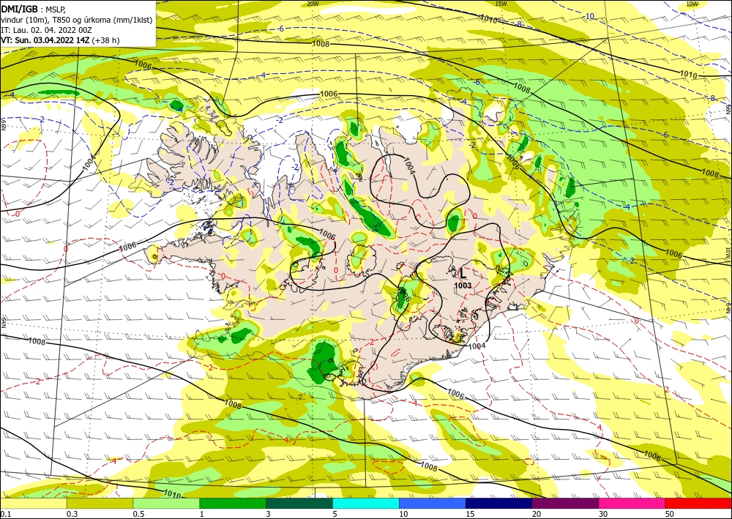The height and width of the screenshot is (519, 732).
Task: Click the legend value 0.1
Action: 5,514
